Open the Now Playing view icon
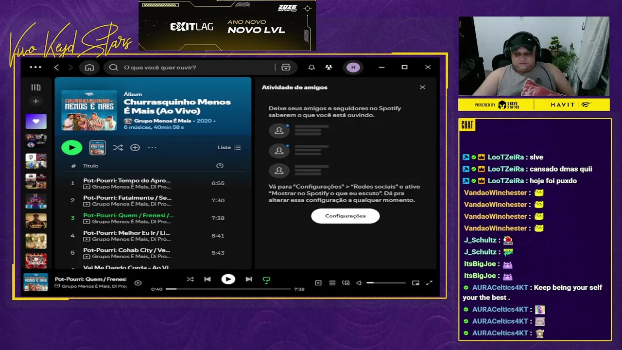Image resolution: width=622 pixels, height=350 pixels. (318, 282)
